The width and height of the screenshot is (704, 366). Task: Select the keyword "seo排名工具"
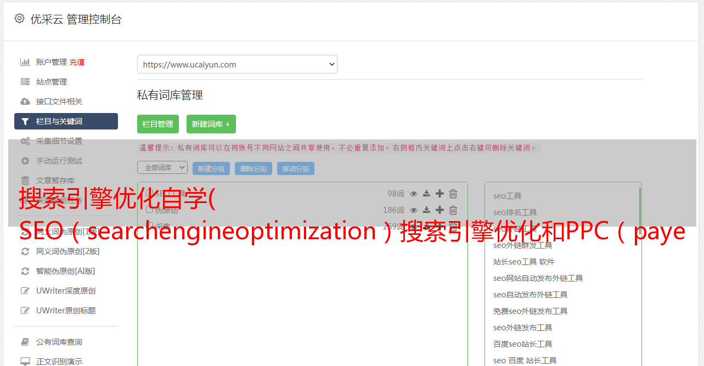[515, 212]
